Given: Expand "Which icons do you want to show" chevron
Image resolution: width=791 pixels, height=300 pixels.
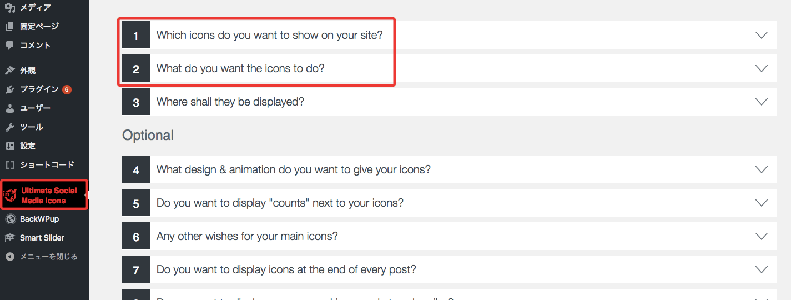Looking at the screenshot, I should [762, 35].
